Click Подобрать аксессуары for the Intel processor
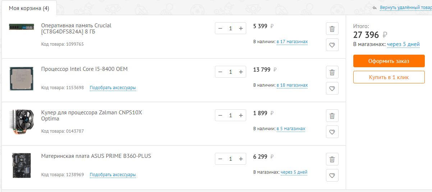Viewport: 432px width, 192px height. 113,88
